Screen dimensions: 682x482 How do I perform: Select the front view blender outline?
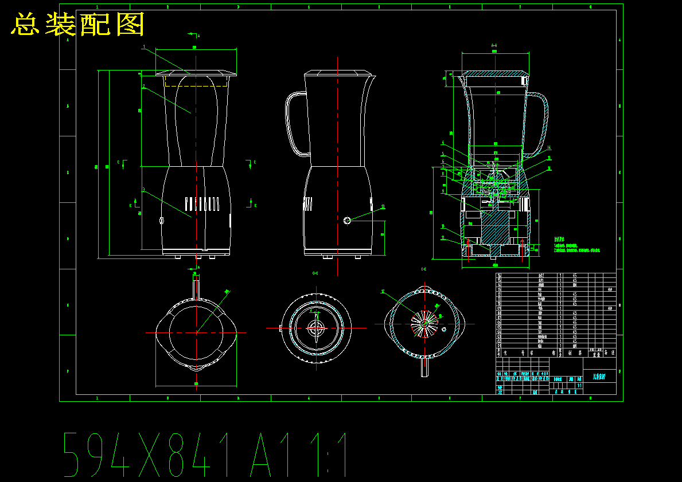196,164
